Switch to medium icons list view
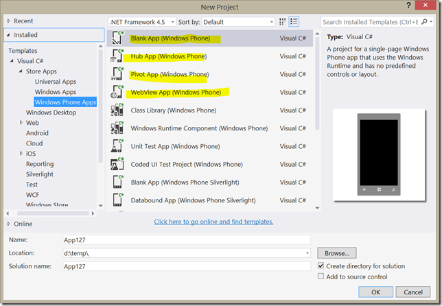 294,22
